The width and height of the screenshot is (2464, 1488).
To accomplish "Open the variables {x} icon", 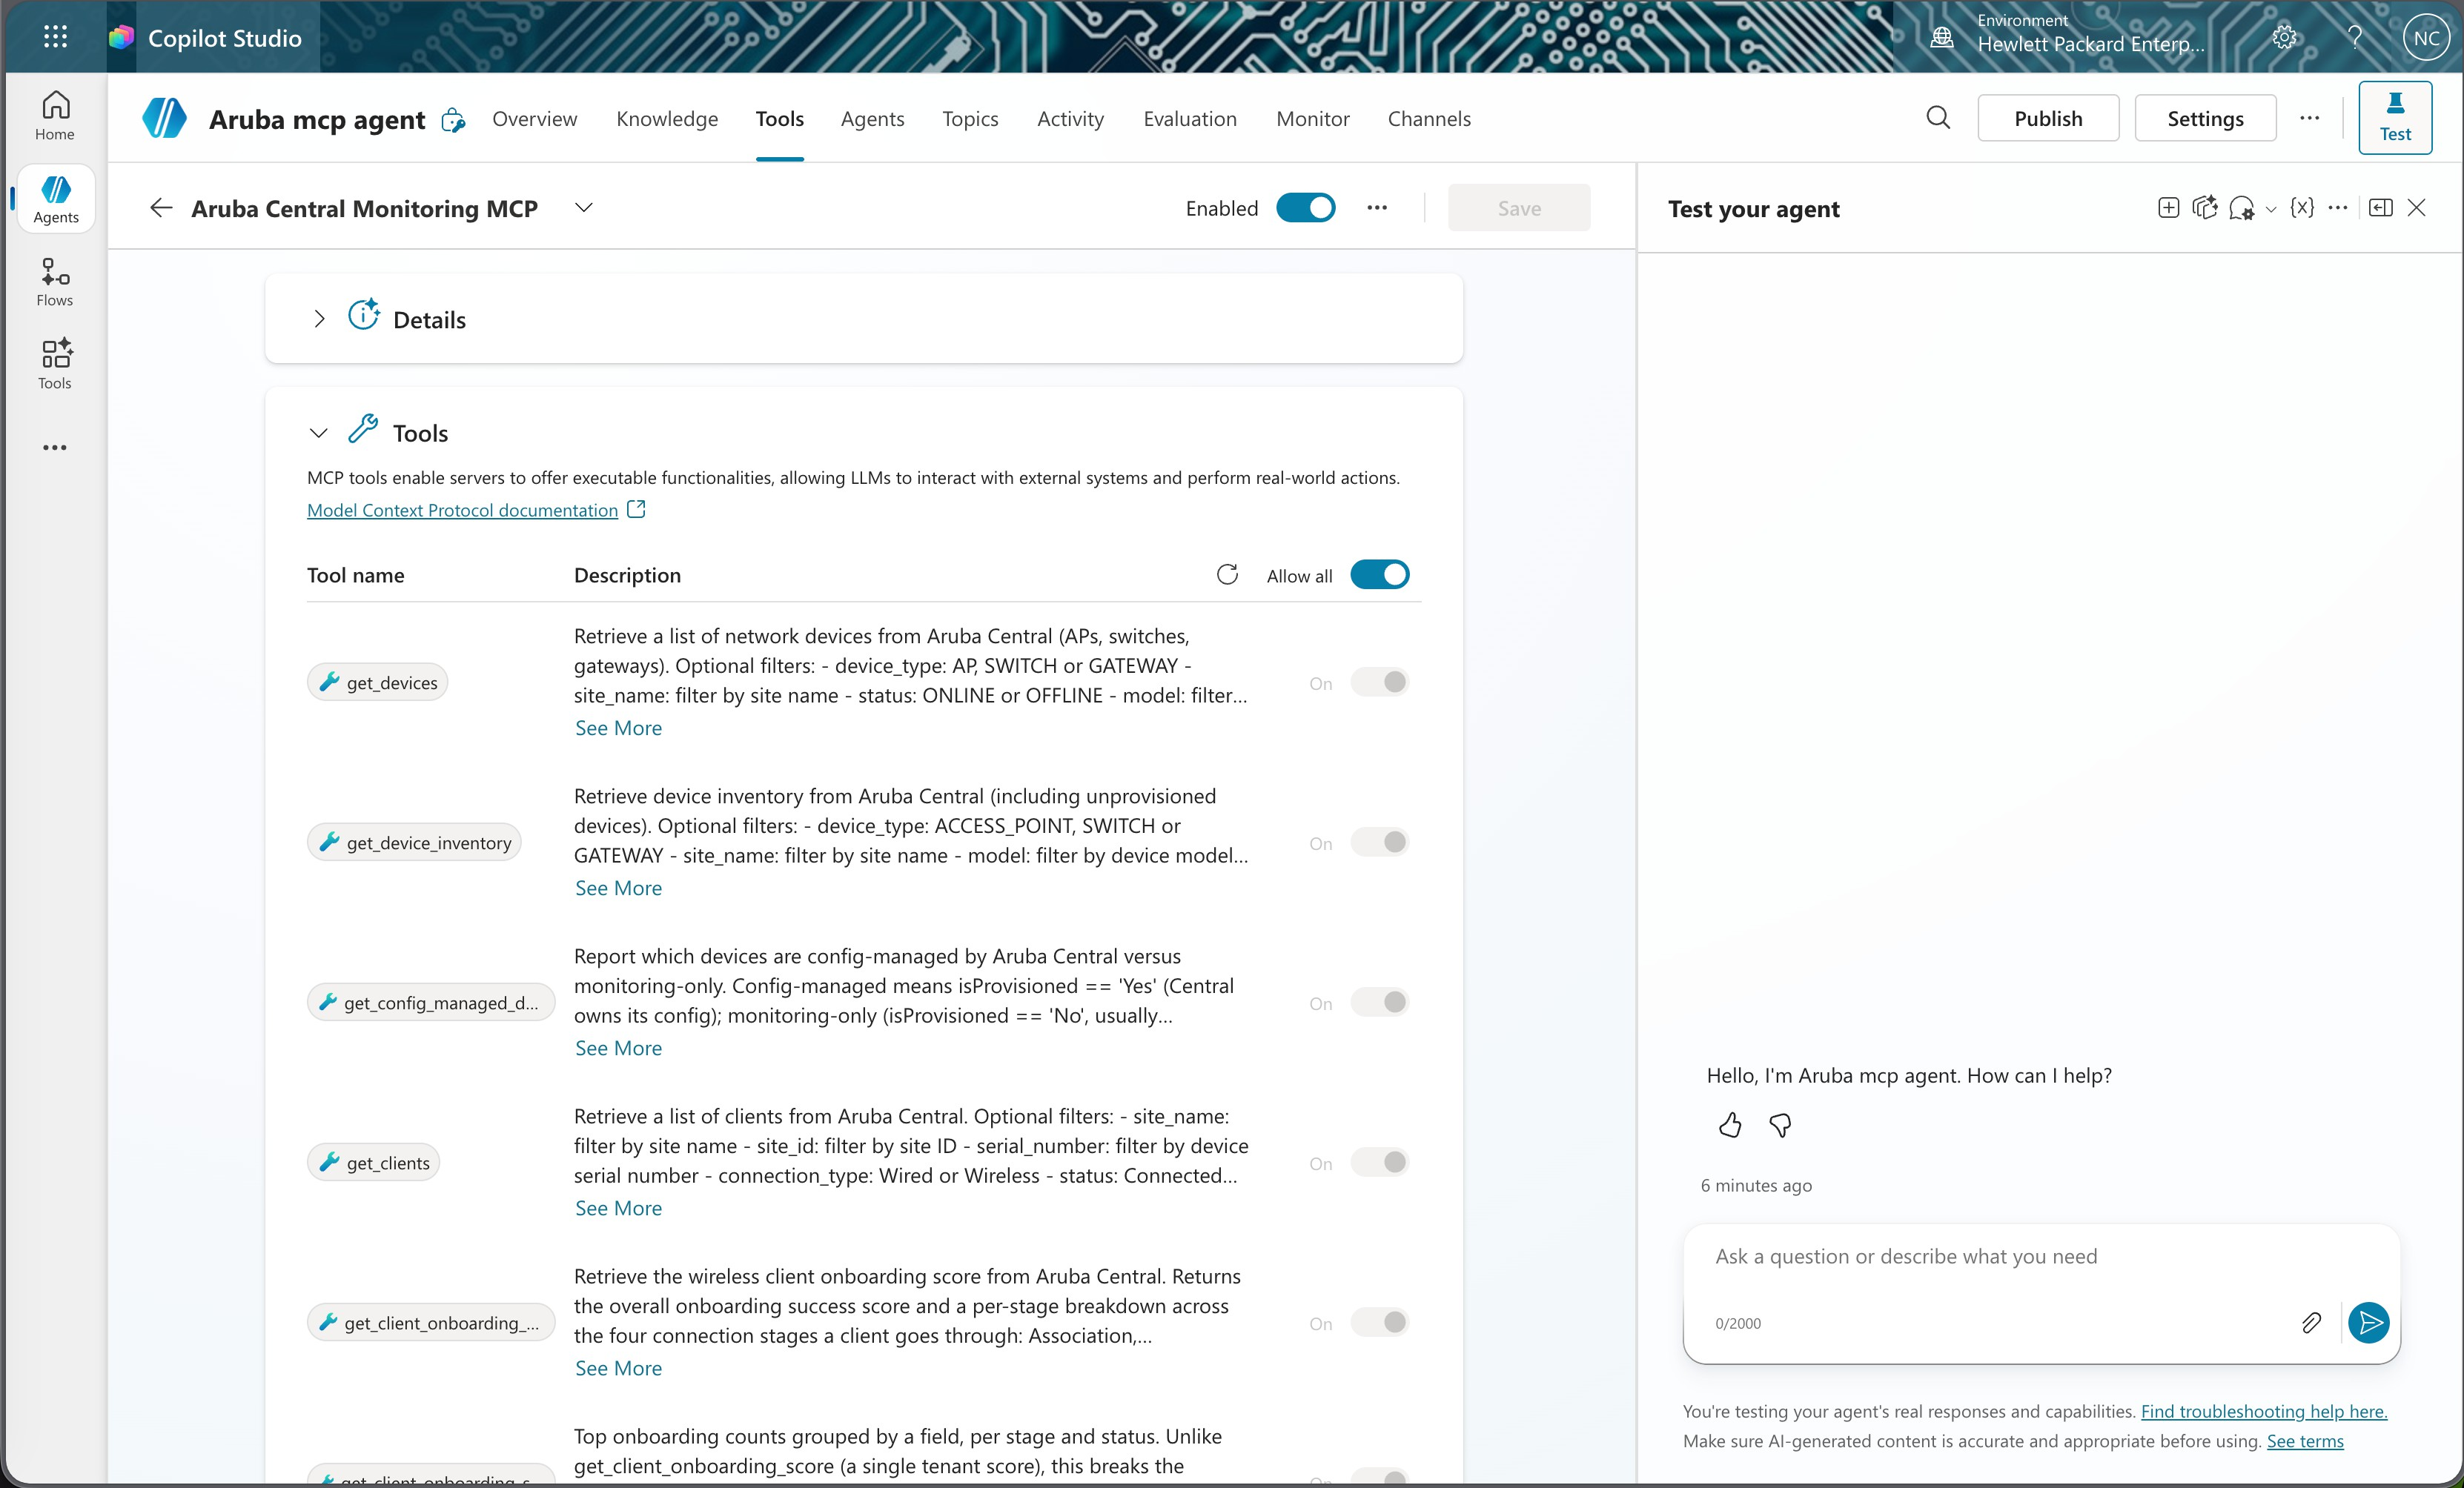I will (2302, 208).
